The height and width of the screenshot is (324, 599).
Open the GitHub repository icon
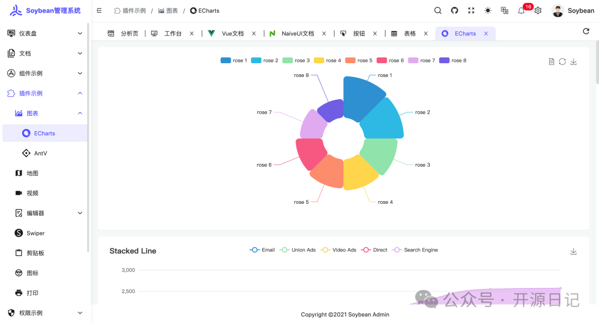click(x=454, y=11)
